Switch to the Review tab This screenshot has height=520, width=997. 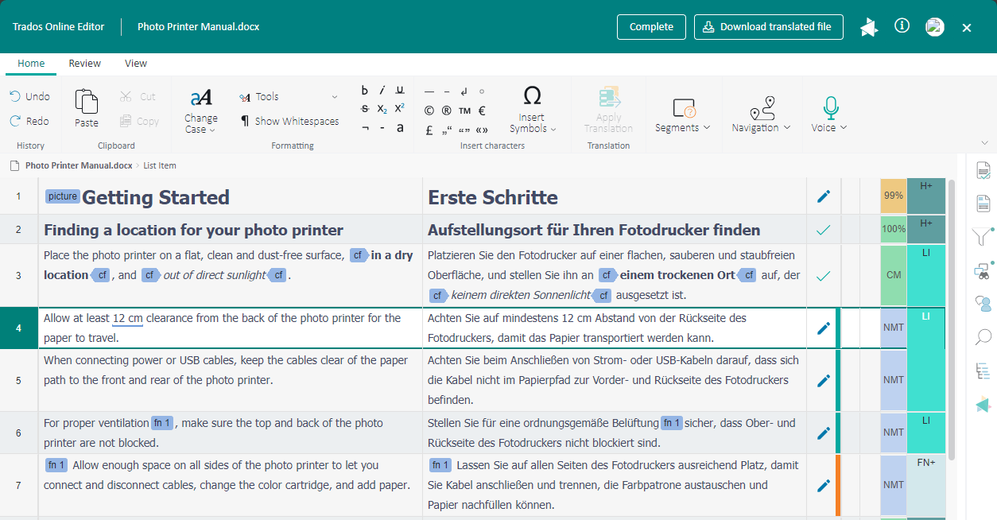[84, 64]
